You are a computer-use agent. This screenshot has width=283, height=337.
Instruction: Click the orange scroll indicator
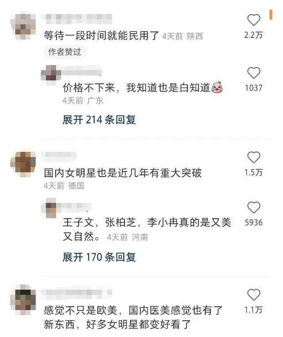click(x=271, y=15)
